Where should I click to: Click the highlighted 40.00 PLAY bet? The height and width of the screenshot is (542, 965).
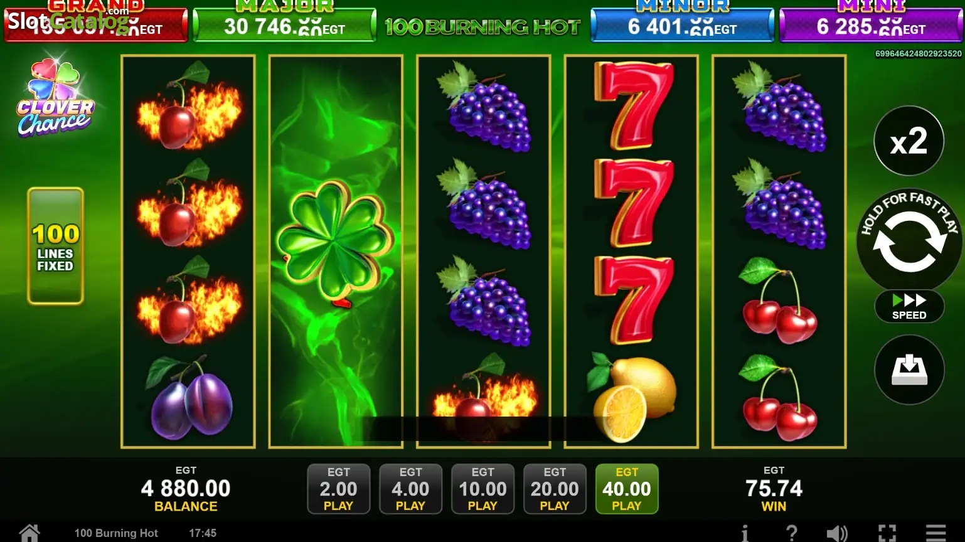tap(627, 489)
